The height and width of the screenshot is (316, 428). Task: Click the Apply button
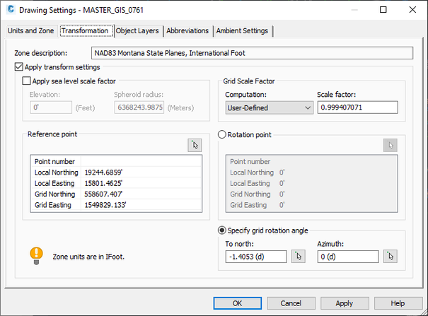click(x=345, y=303)
